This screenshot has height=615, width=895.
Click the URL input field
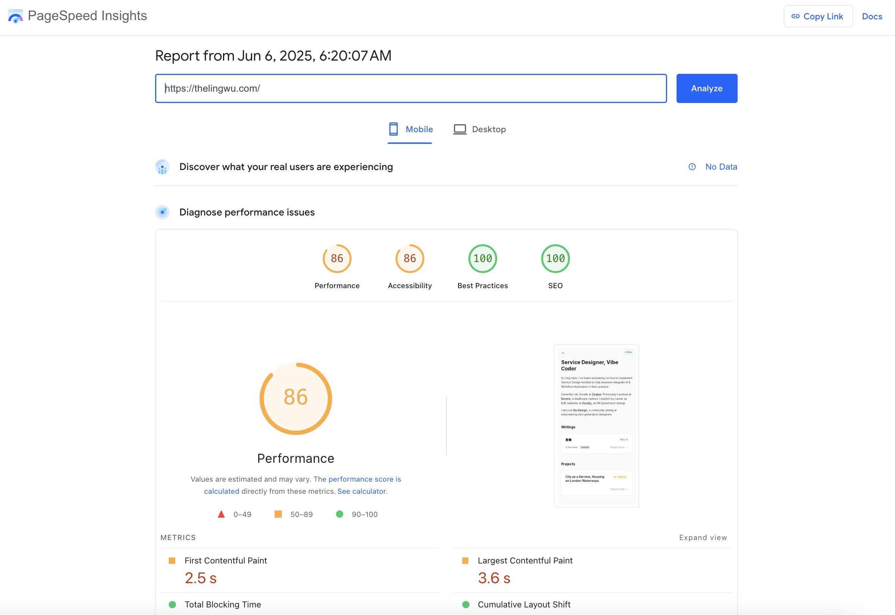[411, 88]
